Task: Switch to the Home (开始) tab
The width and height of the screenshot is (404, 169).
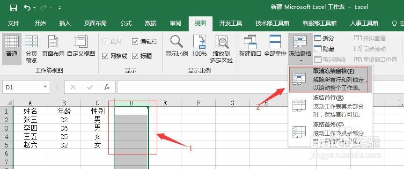Action: click(40, 23)
